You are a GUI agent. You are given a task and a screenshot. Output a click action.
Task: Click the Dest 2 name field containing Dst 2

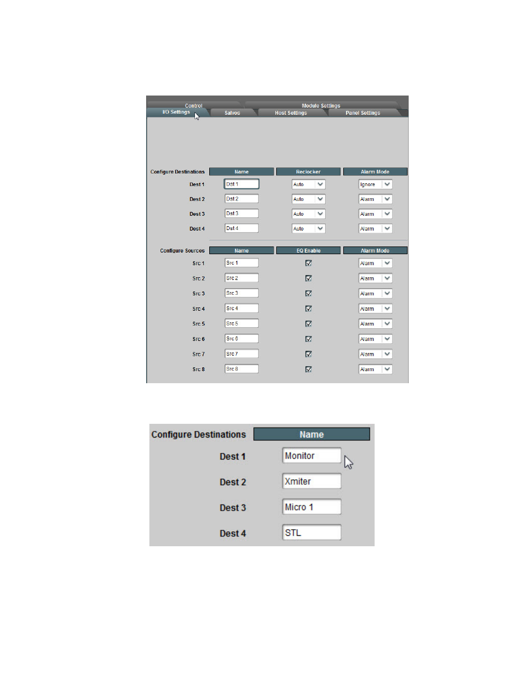point(242,199)
